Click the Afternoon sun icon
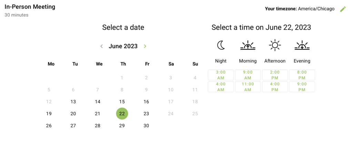The height and width of the screenshot is (143, 353). [275, 45]
